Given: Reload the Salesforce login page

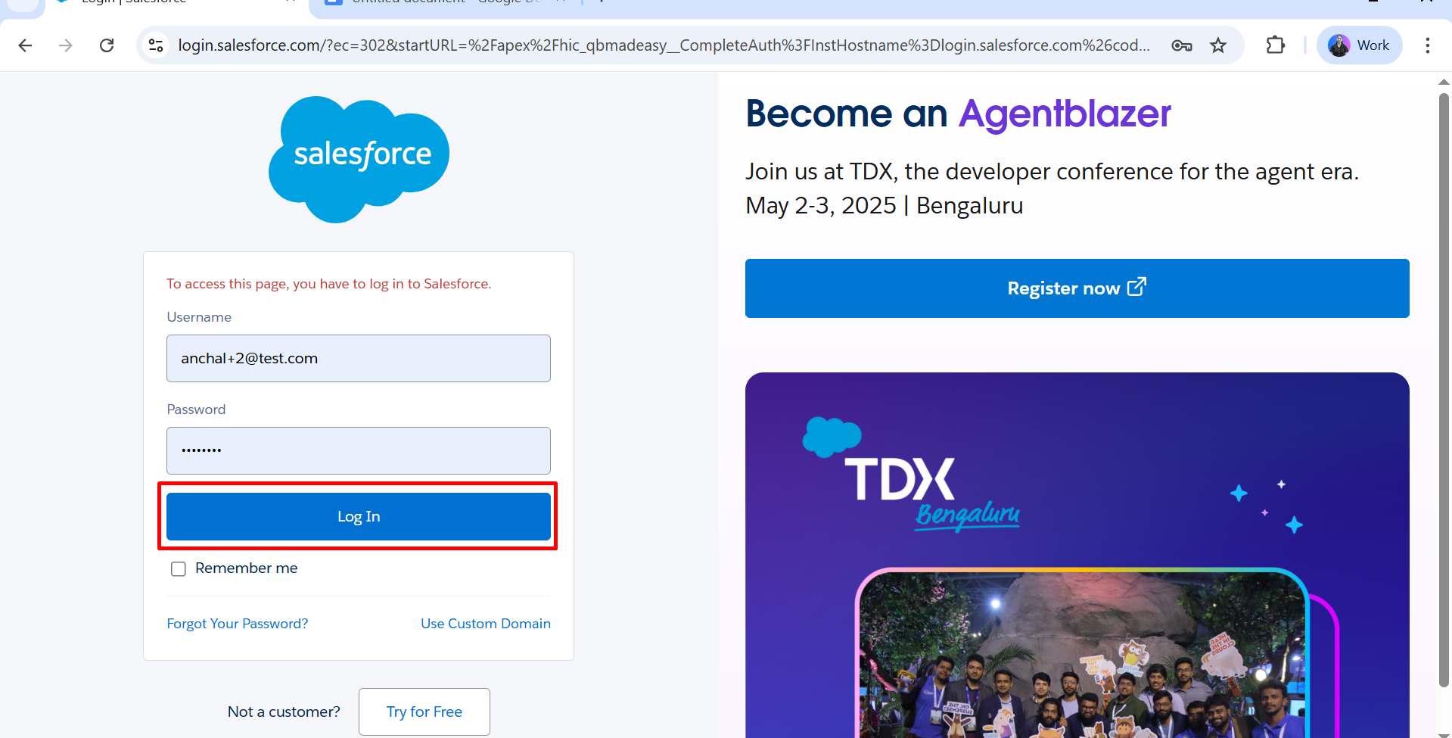Looking at the screenshot, I should (x=107, y=45).
